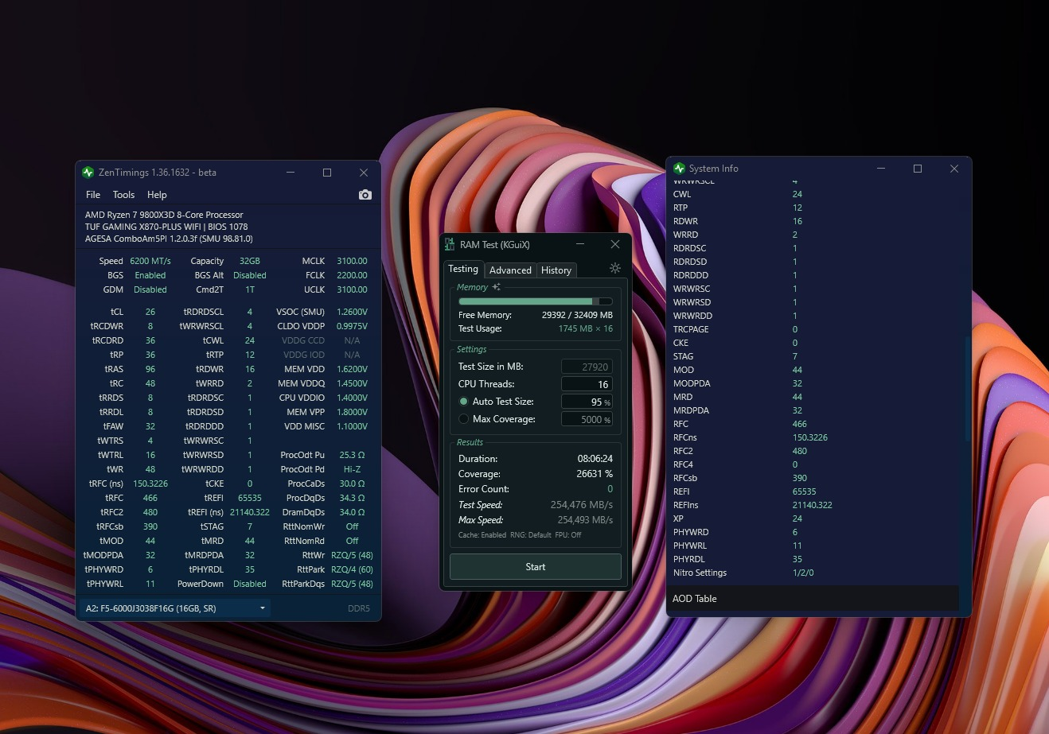Toggle the RAM Test theme sun icon
Viewport: 1049px width, 734px height.
pos(615,269)
